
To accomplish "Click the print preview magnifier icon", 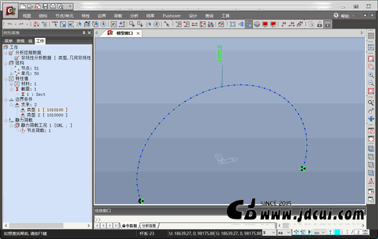I will (60, 6).
